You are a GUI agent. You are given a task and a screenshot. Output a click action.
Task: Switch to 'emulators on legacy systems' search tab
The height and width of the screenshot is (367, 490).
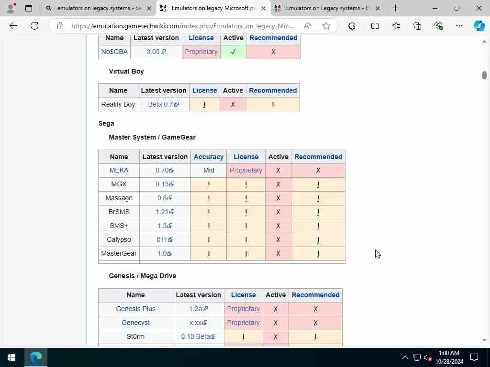(99, 8)
